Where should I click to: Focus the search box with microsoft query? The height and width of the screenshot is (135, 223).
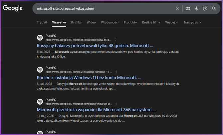point(105,9)
